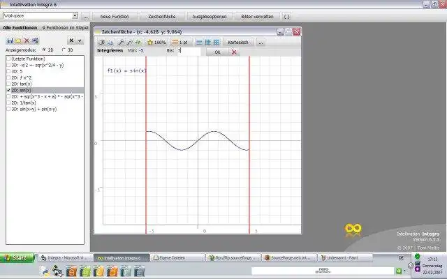Delete the function using the red X in the left panel
This screenshot has width=447, height=279.
[27, 40]
